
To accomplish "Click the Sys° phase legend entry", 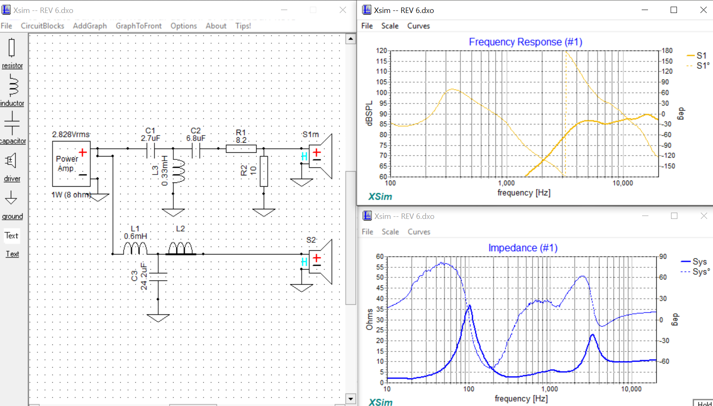I will [x=695, y=272].
